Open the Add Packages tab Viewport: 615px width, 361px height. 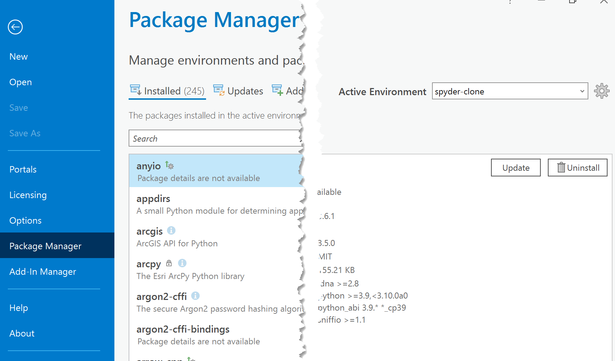288,91
